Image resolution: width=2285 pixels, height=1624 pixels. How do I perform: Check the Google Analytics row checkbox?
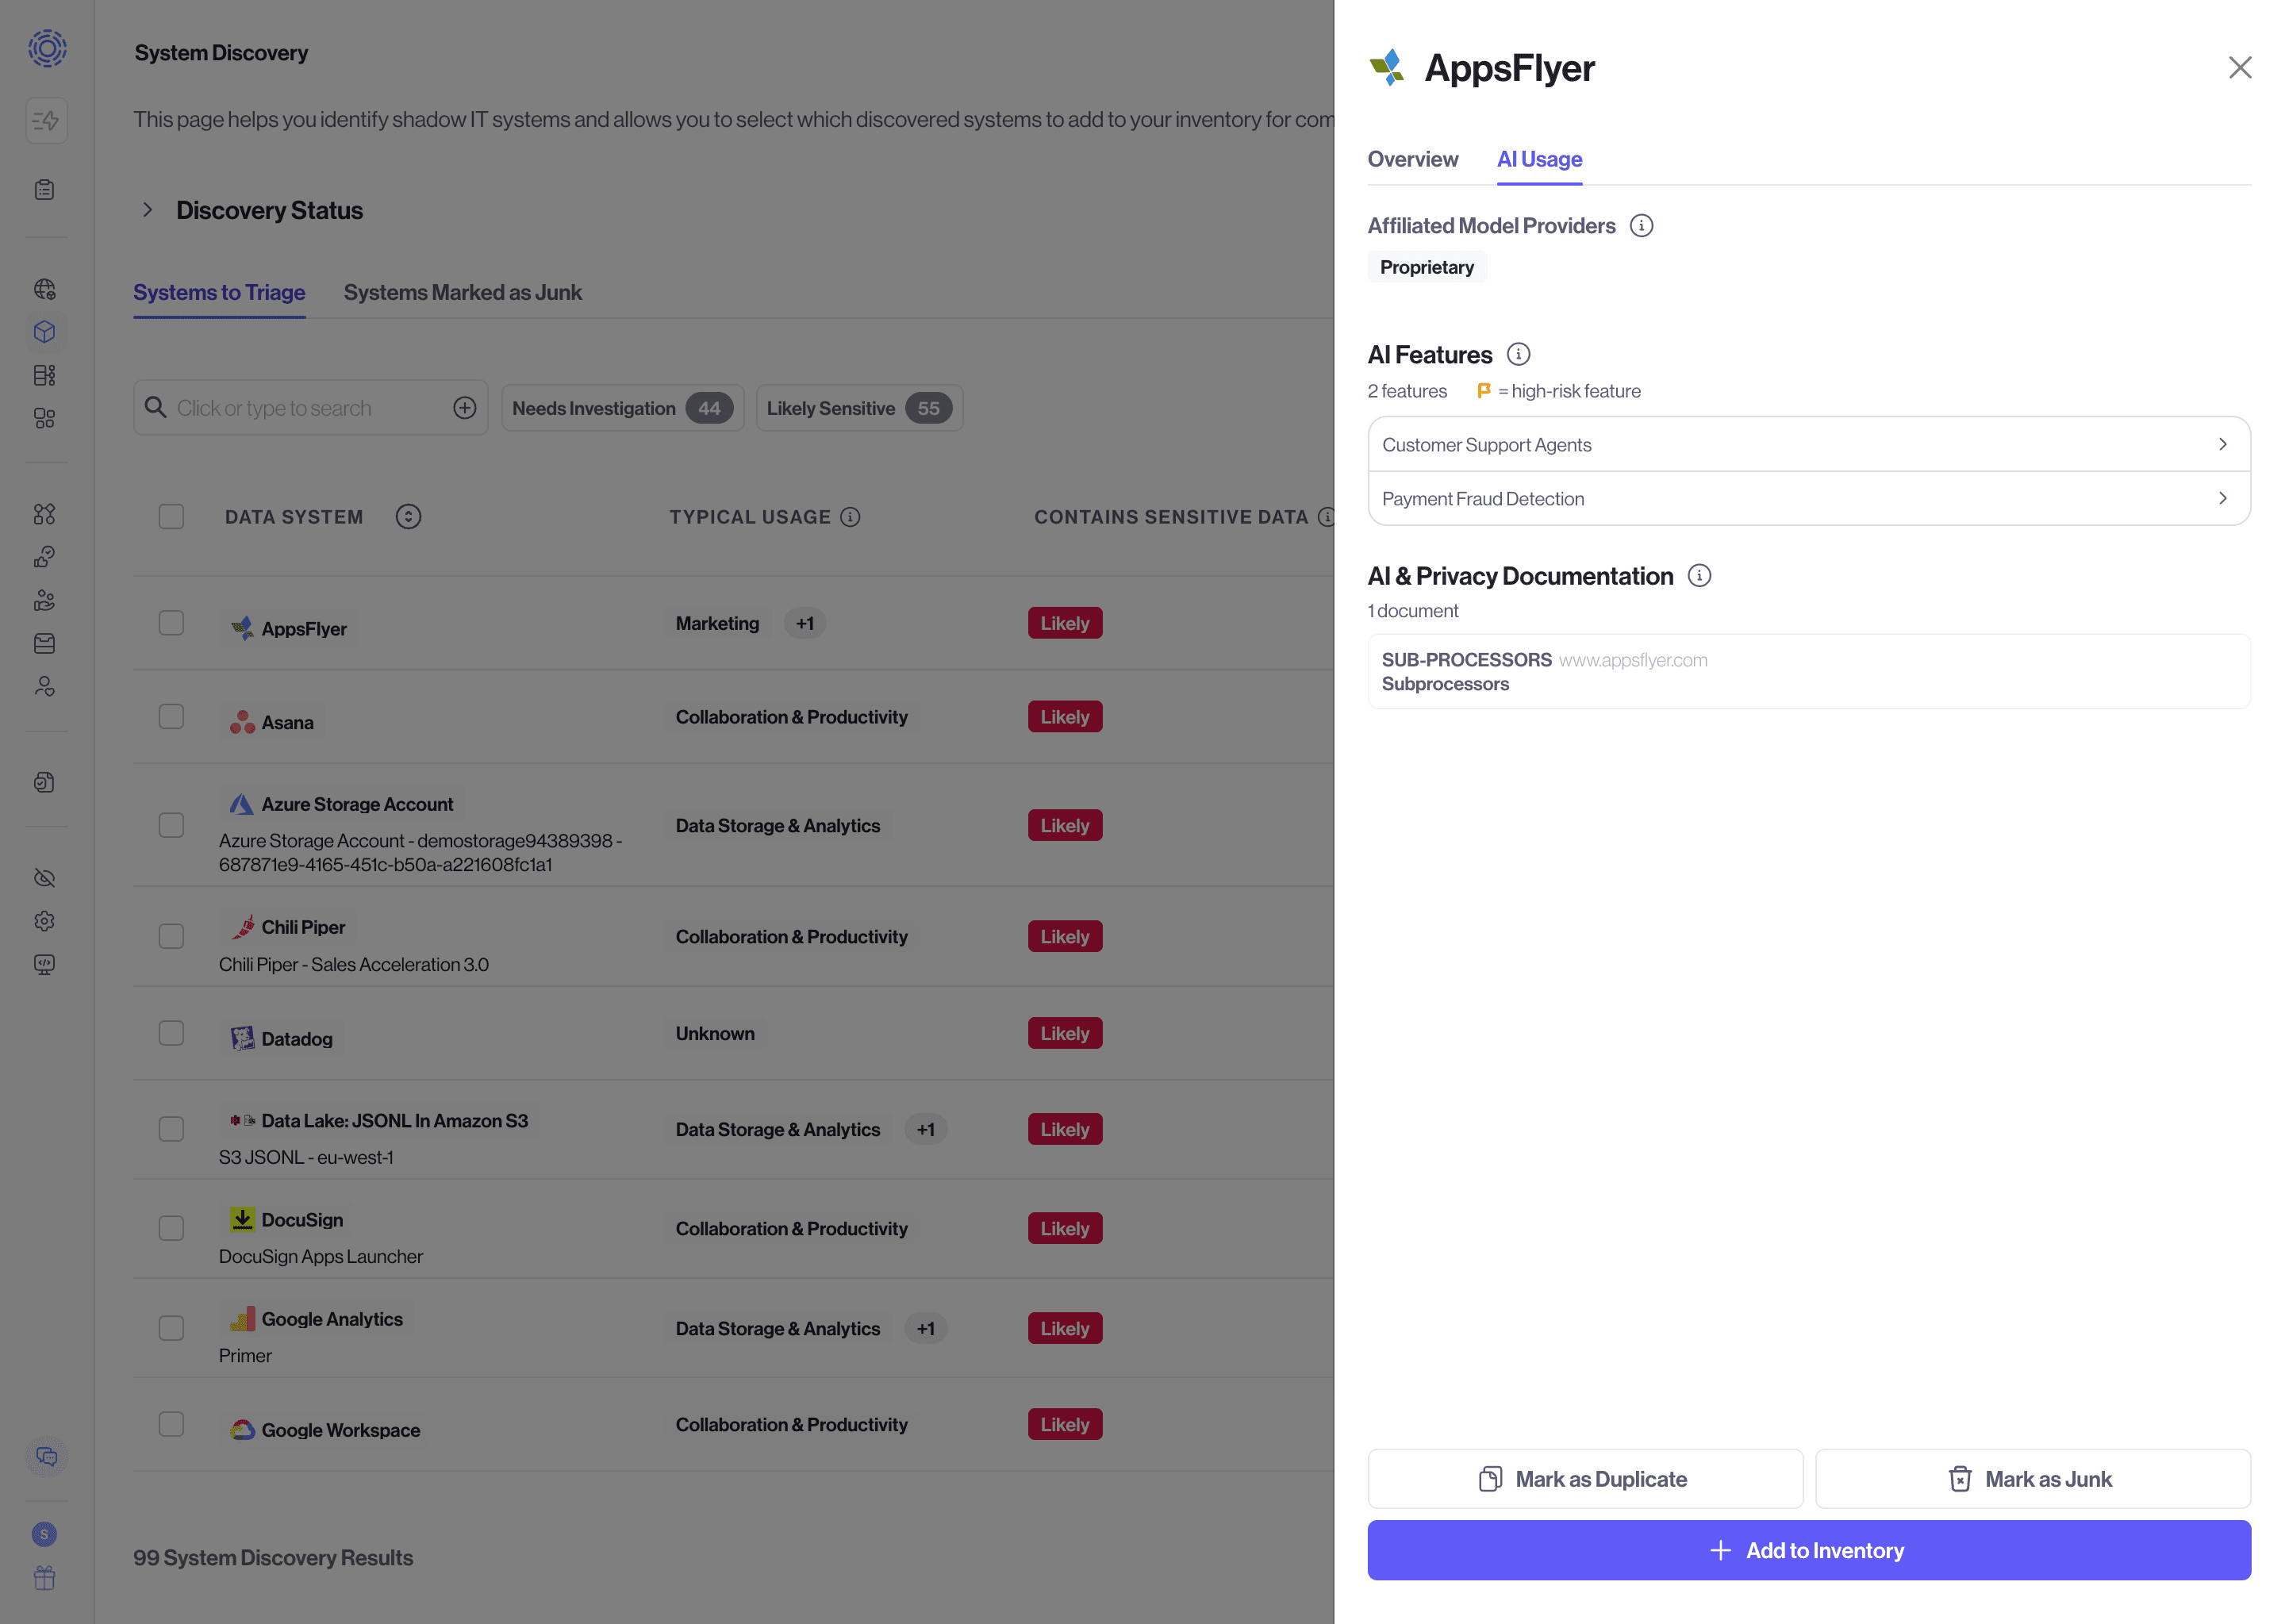pos(171,1329)
